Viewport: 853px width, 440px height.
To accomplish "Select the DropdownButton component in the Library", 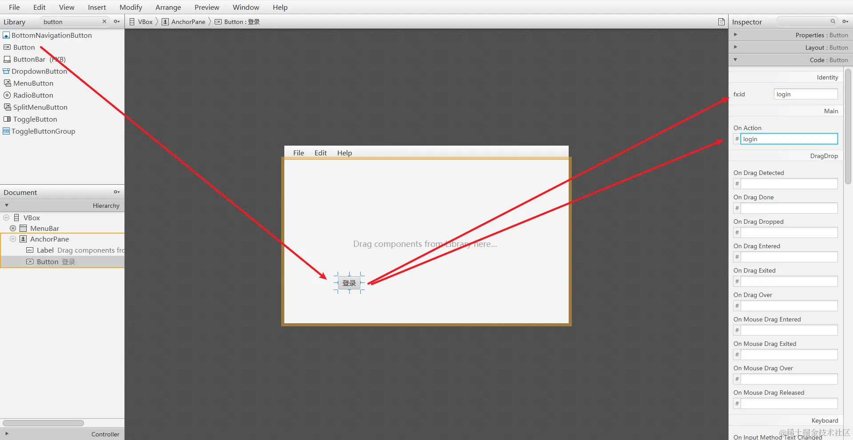I will pyautogui.click(x=40, y=71).
